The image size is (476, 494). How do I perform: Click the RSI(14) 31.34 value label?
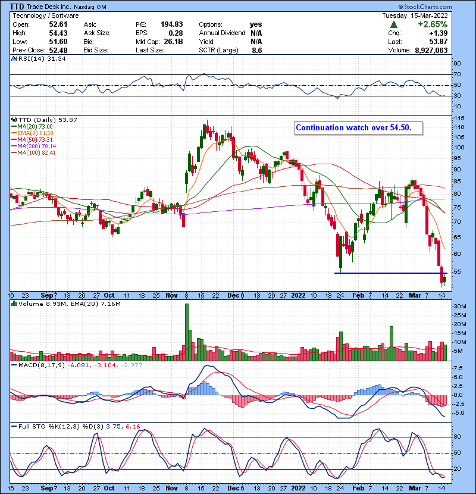point(42,58)
